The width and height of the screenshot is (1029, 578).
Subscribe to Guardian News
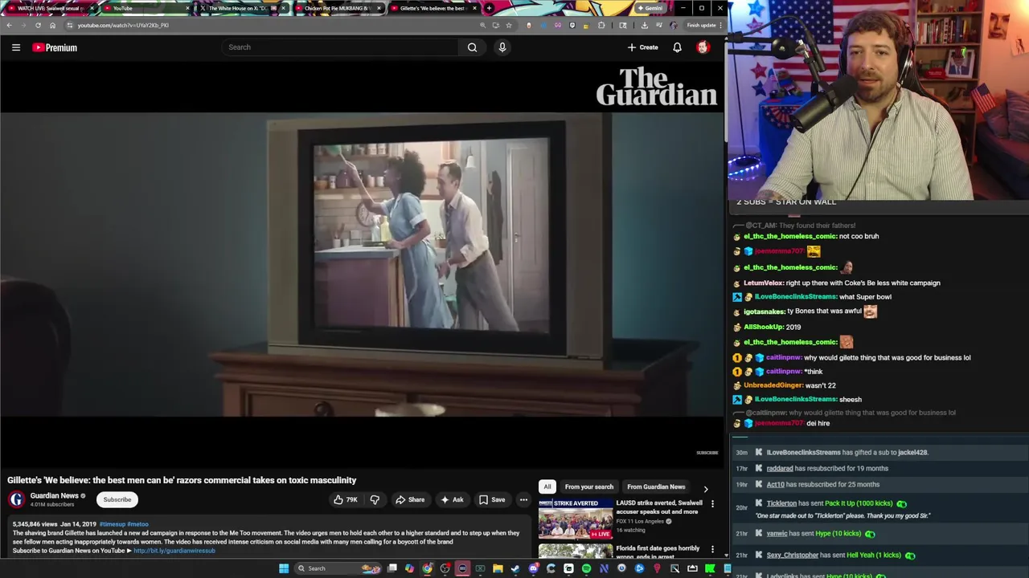click(x=117, y=499)
